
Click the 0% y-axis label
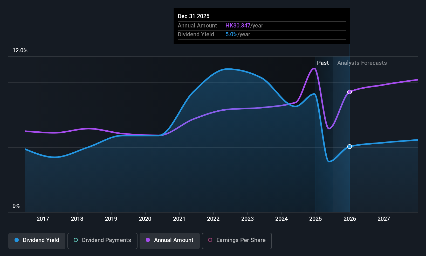click(16, 206)
